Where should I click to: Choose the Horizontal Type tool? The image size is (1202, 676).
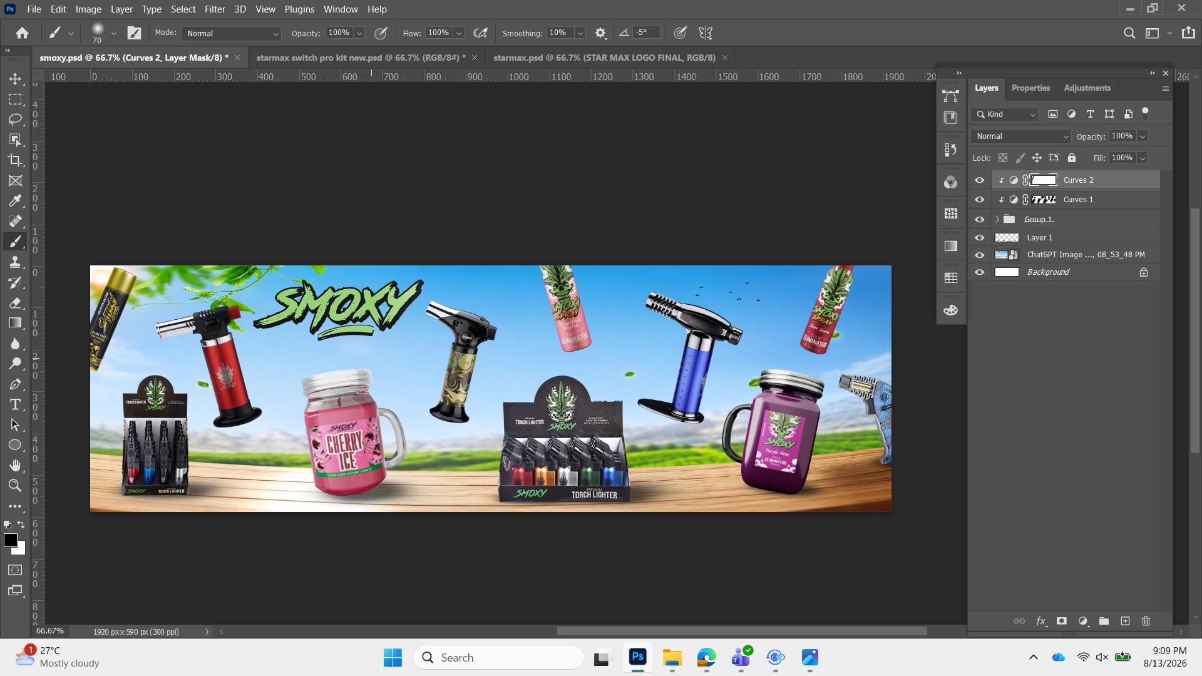click(x=15, y=404)
